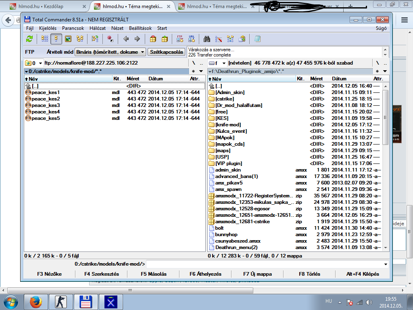The image size is (413, 310).
Task: Open the left panel favorites asterisk menu
Action: tap(193, 71)
